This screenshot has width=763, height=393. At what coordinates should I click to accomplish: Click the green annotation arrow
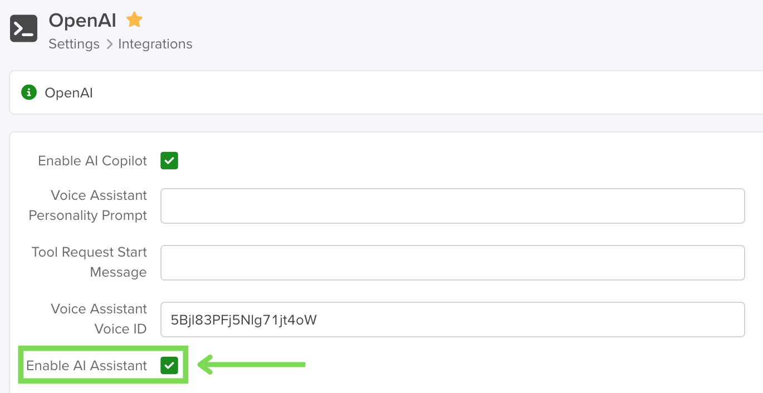coord(252,365)
